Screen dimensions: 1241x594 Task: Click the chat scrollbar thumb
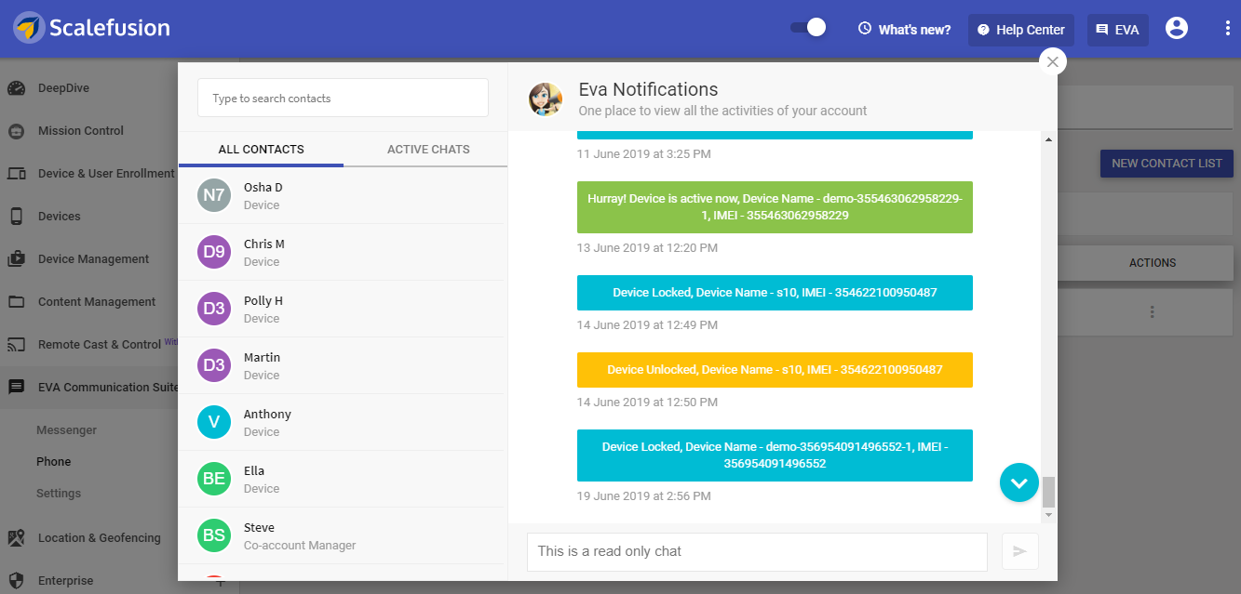(x=1049, y=492)
